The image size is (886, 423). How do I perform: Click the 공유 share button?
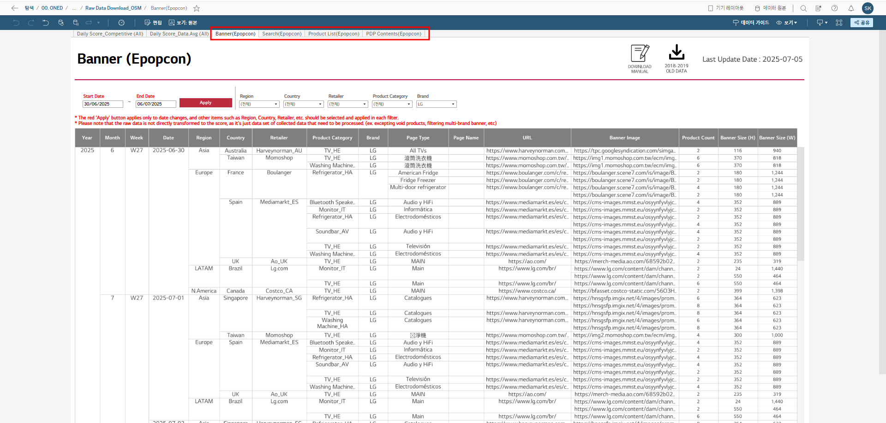(862, 23)
